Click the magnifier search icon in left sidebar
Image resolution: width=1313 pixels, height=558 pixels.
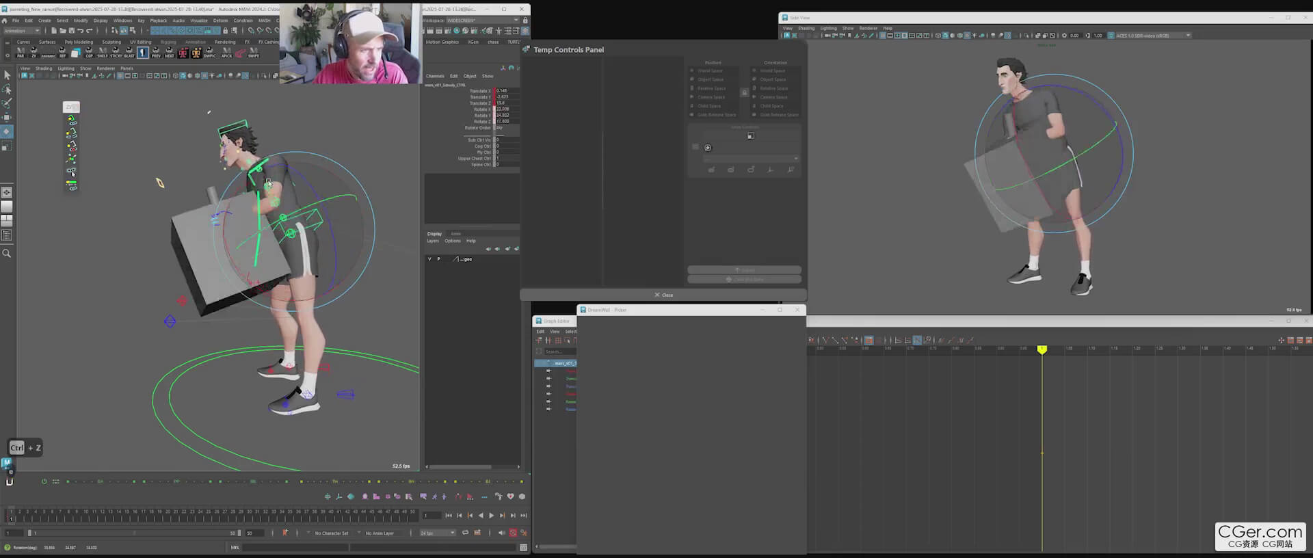pos(7,254)
